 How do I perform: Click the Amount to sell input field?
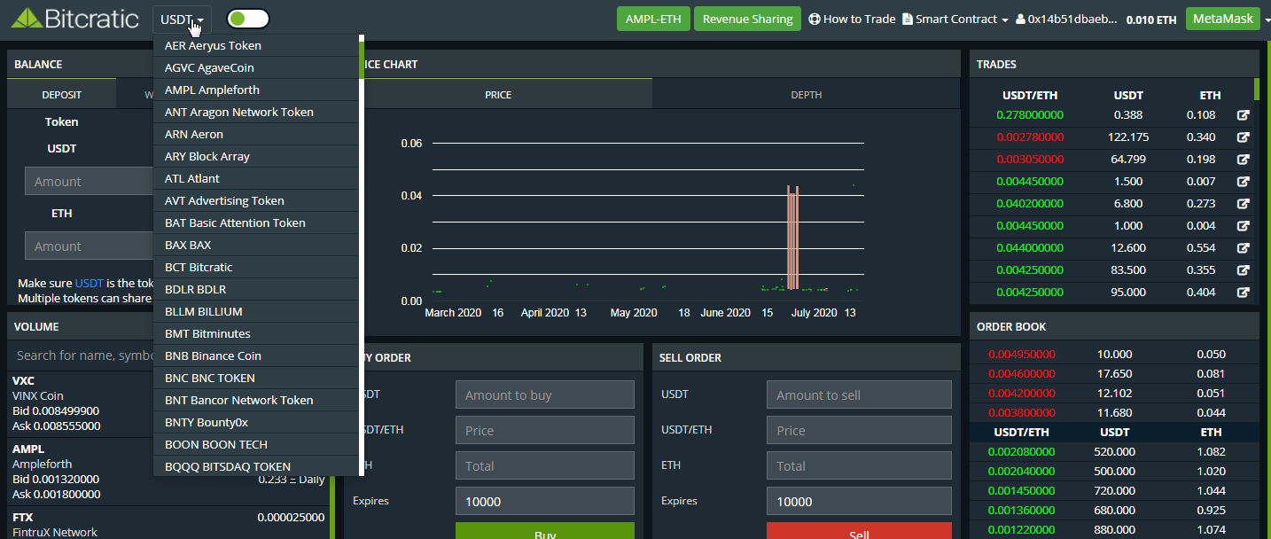pyautogui.click(x=859, y=394)
